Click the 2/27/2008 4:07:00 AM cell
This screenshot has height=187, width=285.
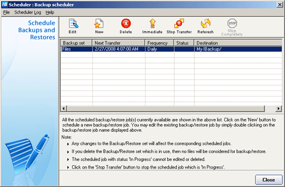pos(119,49)
